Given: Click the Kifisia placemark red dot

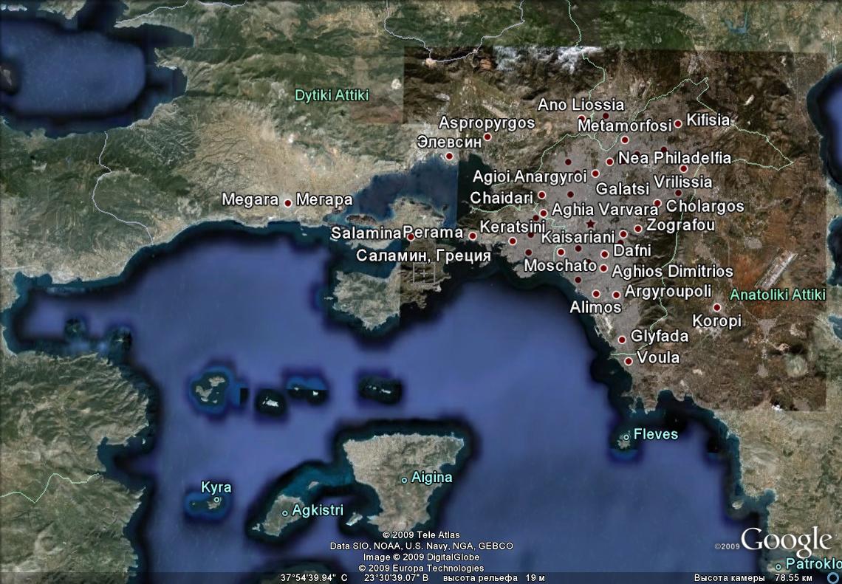Looking at the screenshot, I should [678, 123].
